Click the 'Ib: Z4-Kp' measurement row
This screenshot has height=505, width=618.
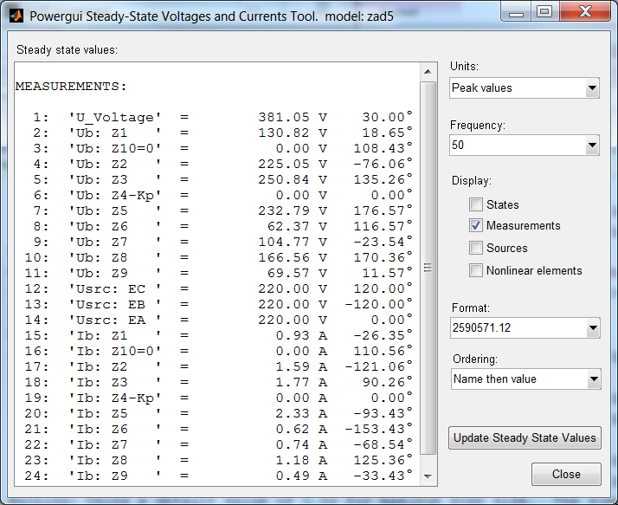(219, 398)
